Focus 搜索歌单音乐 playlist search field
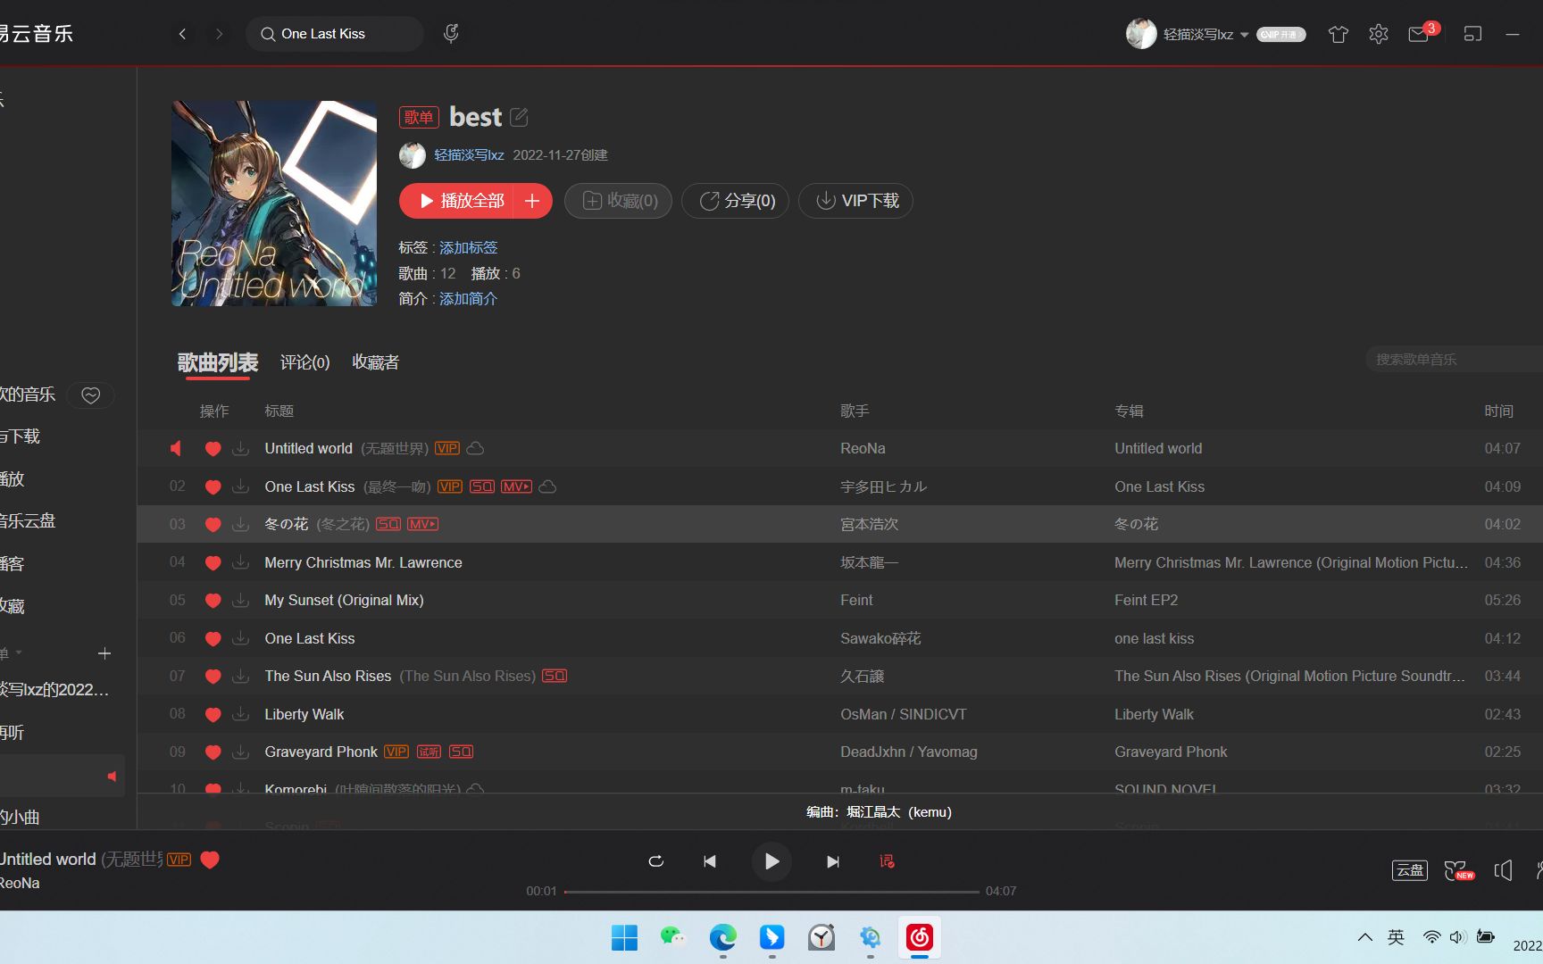The image size is (1543, 964). (1454, 360)
